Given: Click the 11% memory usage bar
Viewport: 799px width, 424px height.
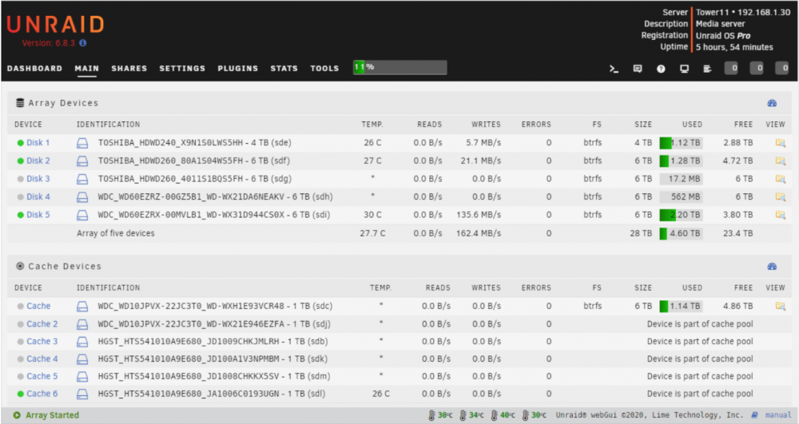Looking at the screenshot, I should pos(400,67).
